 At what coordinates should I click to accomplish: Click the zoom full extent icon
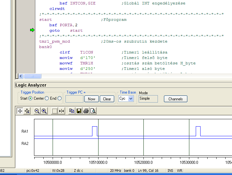[27, 111]
